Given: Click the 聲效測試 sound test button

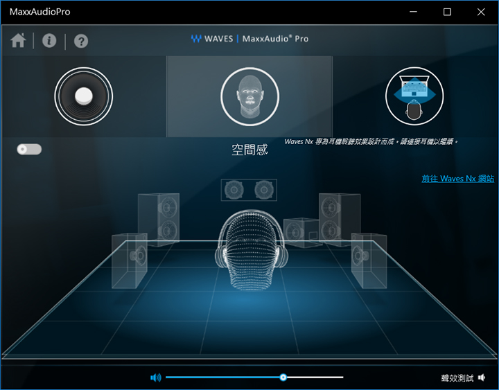Looking at the screenshot, I should pos(463,378).
